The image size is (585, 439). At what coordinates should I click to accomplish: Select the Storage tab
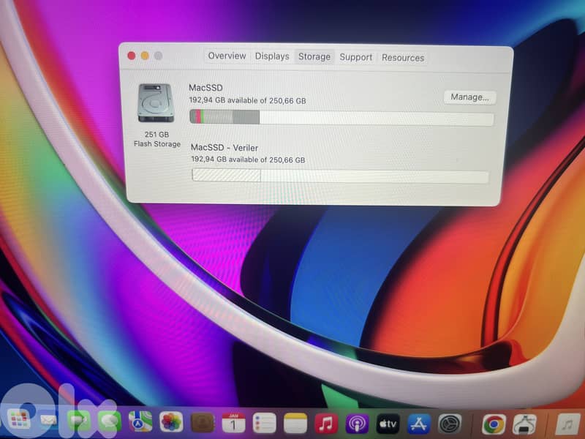coord(314,57)
